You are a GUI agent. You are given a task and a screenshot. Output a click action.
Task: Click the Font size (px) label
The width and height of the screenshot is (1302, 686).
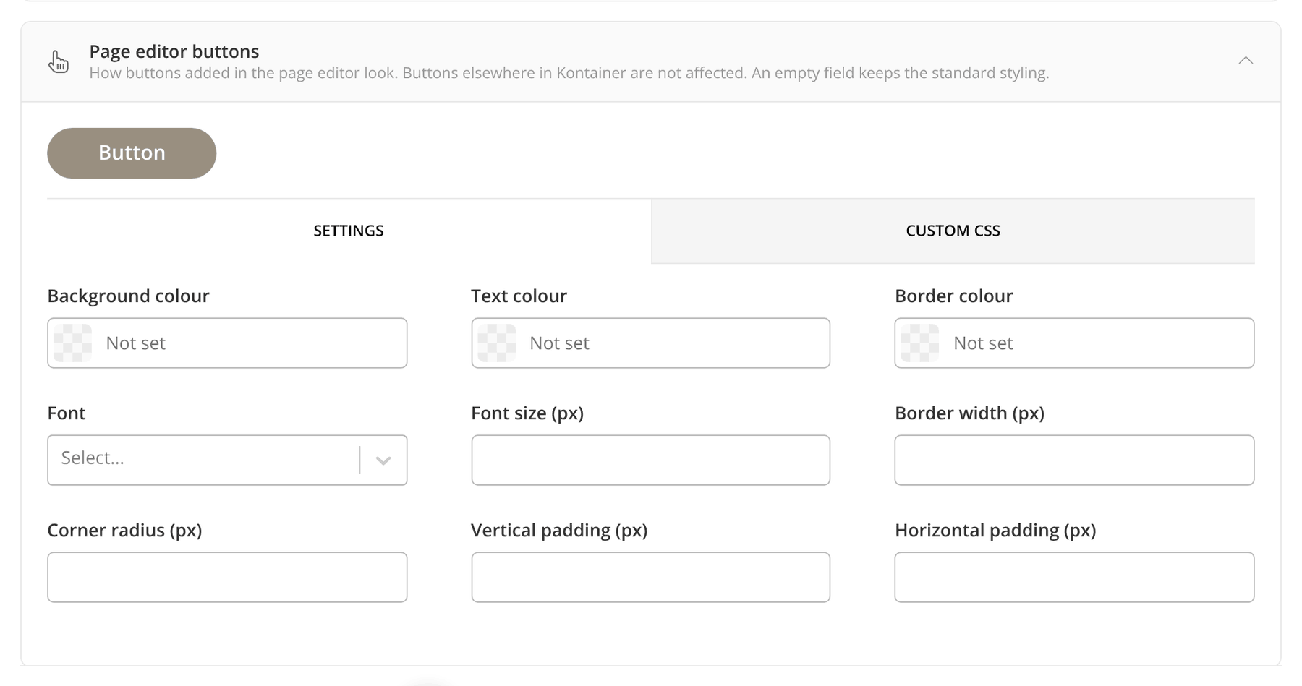click(527, 413)
